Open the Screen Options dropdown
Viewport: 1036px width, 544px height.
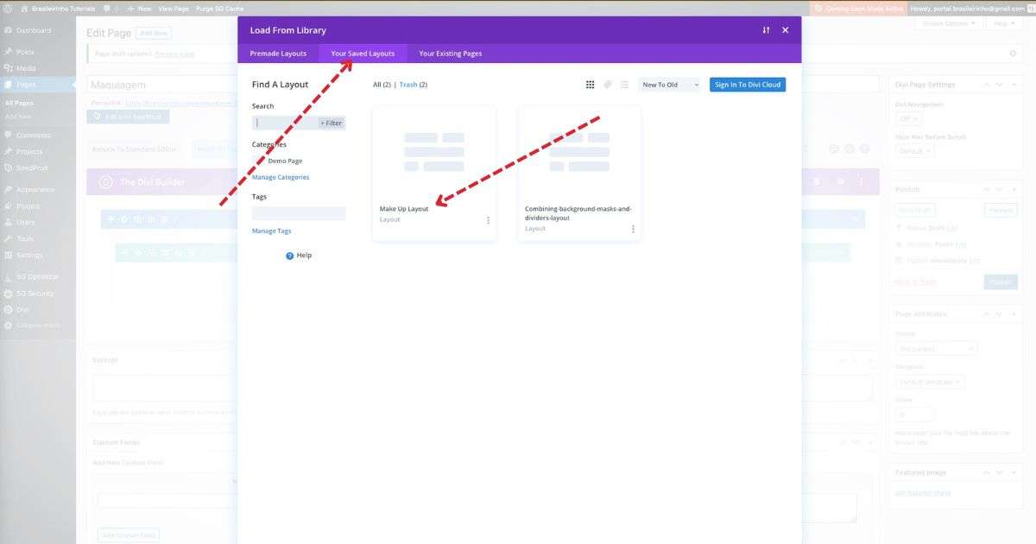pos(949,23)
